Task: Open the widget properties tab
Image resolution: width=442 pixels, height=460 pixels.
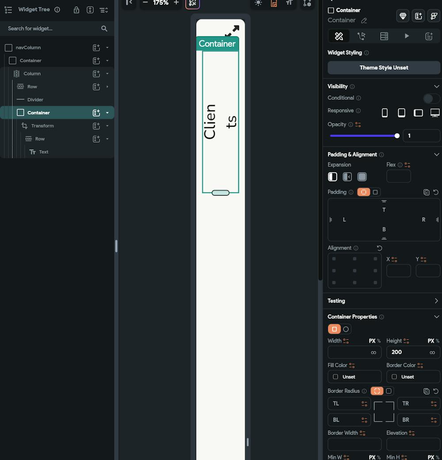Action: click(x=339, y=36)
